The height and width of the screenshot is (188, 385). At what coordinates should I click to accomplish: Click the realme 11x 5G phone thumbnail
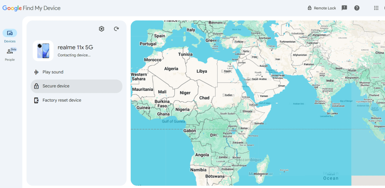pyautogui.click(x=43, y=50)
